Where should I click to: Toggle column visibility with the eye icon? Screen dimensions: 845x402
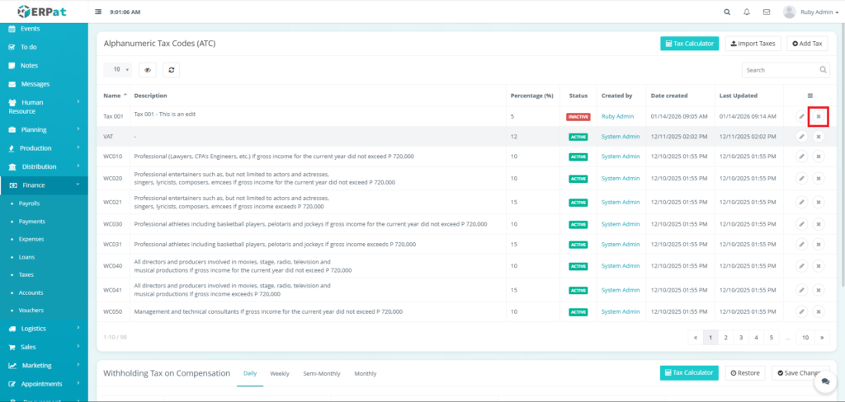point(147,70)
